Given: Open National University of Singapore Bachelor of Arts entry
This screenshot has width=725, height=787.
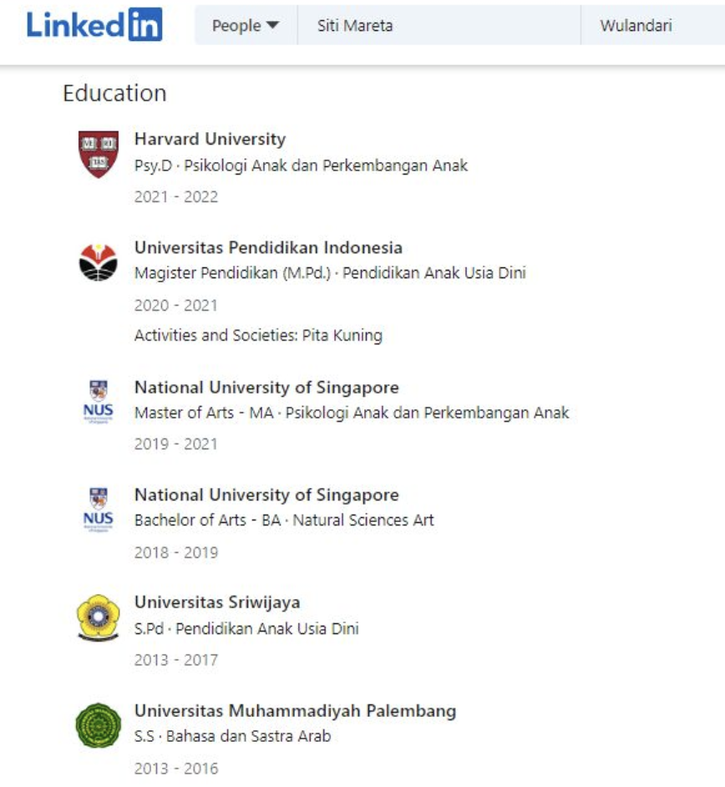Looking at the screenshot, I should (266, 495).
